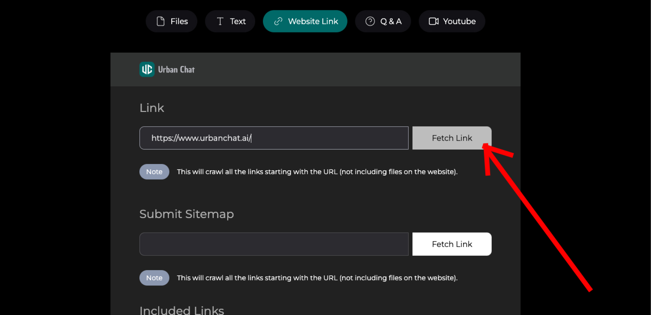Click Fetch Link beside the sitemap field

(x=452, y=244)
